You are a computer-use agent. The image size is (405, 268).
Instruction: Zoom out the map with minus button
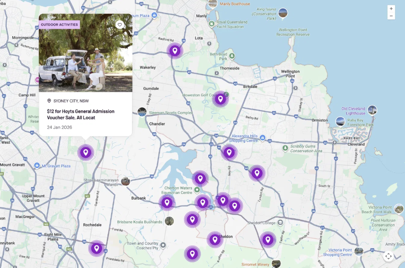pyautogui.click(x=391, y=16)
